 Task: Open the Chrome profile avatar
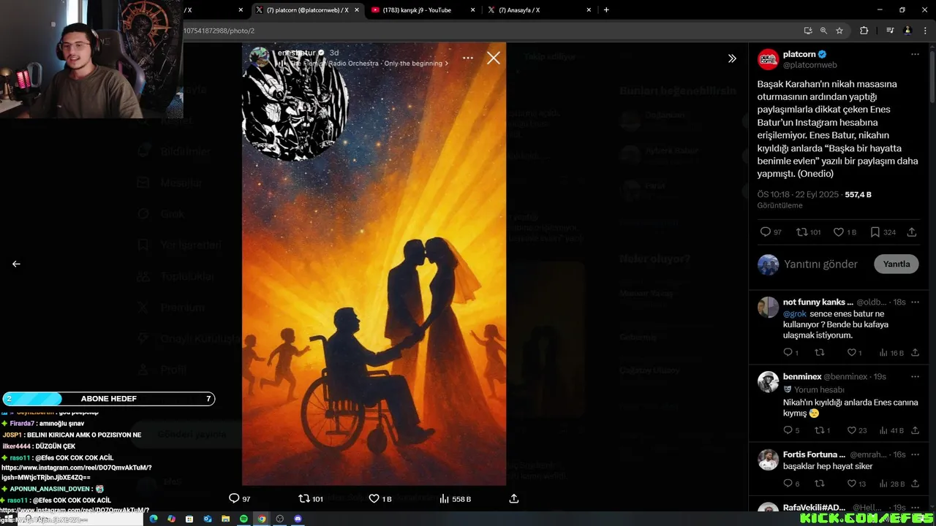907,31
